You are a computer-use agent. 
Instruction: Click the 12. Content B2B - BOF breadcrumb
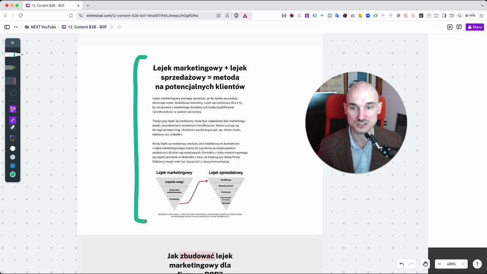(84, 27)
